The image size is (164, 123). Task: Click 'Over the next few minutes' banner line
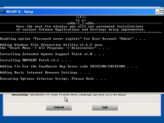tap(80, 26)
